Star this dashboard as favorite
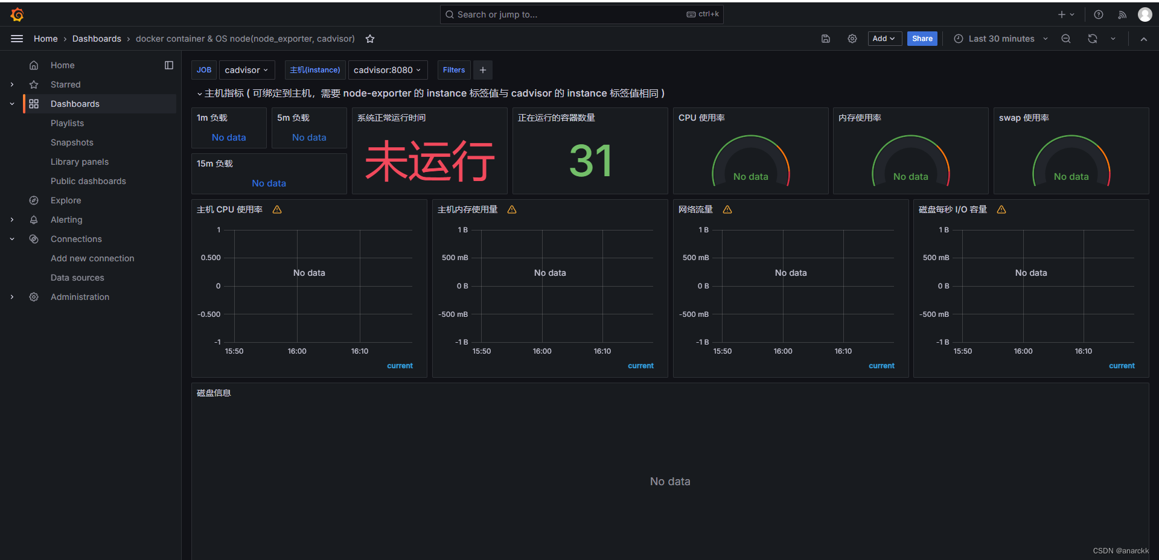 pos(370,39)
